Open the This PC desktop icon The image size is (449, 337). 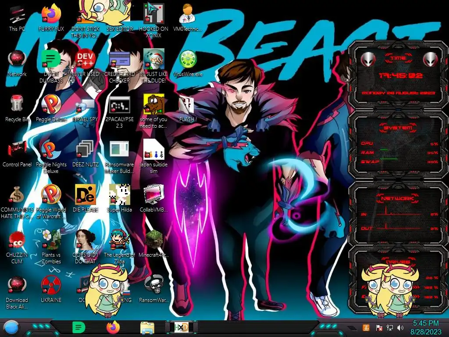[17, 18]
